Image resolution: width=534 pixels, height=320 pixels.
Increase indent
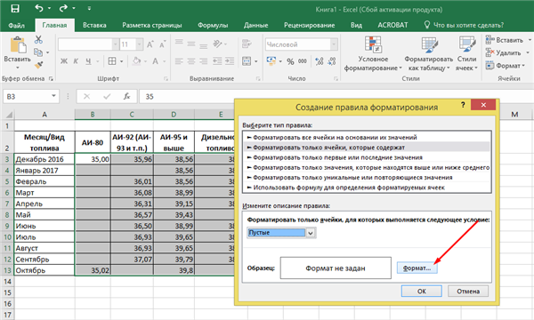point(230,61)
